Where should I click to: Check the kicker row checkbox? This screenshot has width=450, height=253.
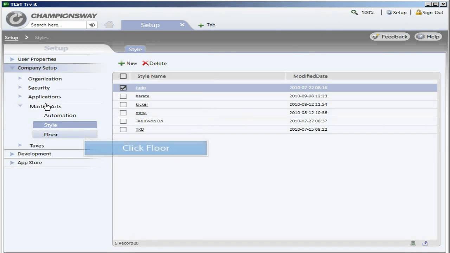coord(123,104)
